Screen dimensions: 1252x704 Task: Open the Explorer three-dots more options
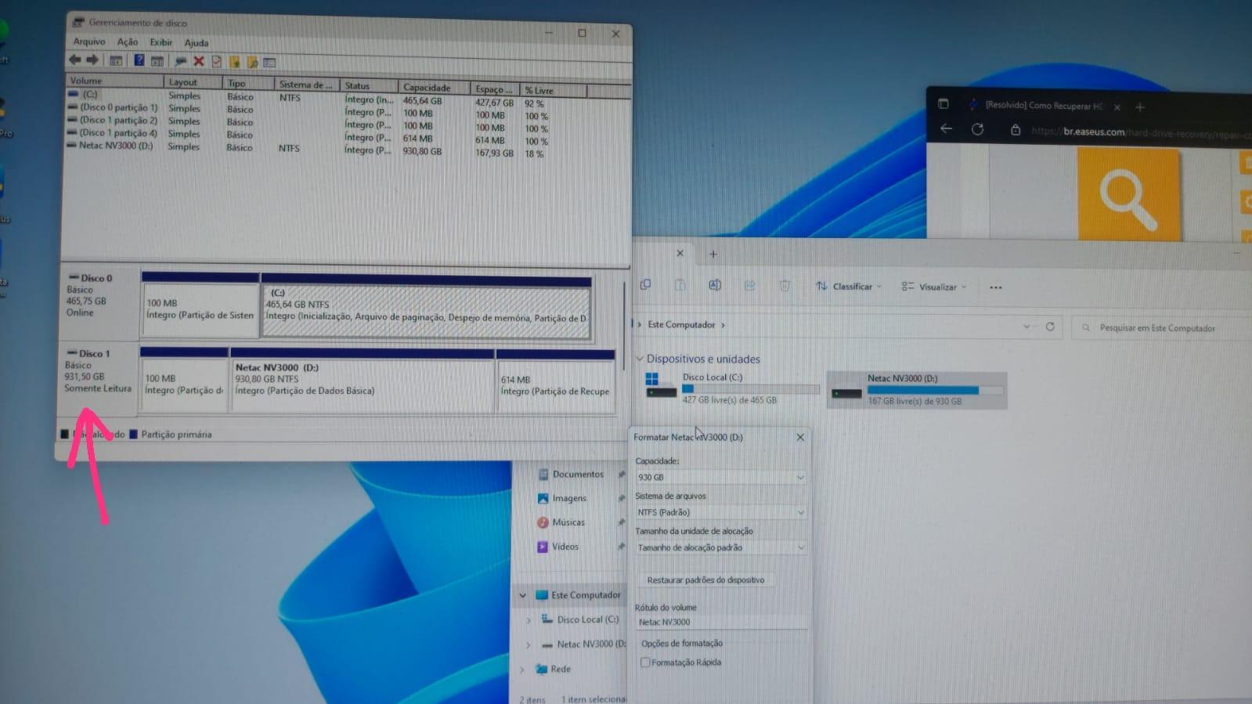click(x=995, y=287)
